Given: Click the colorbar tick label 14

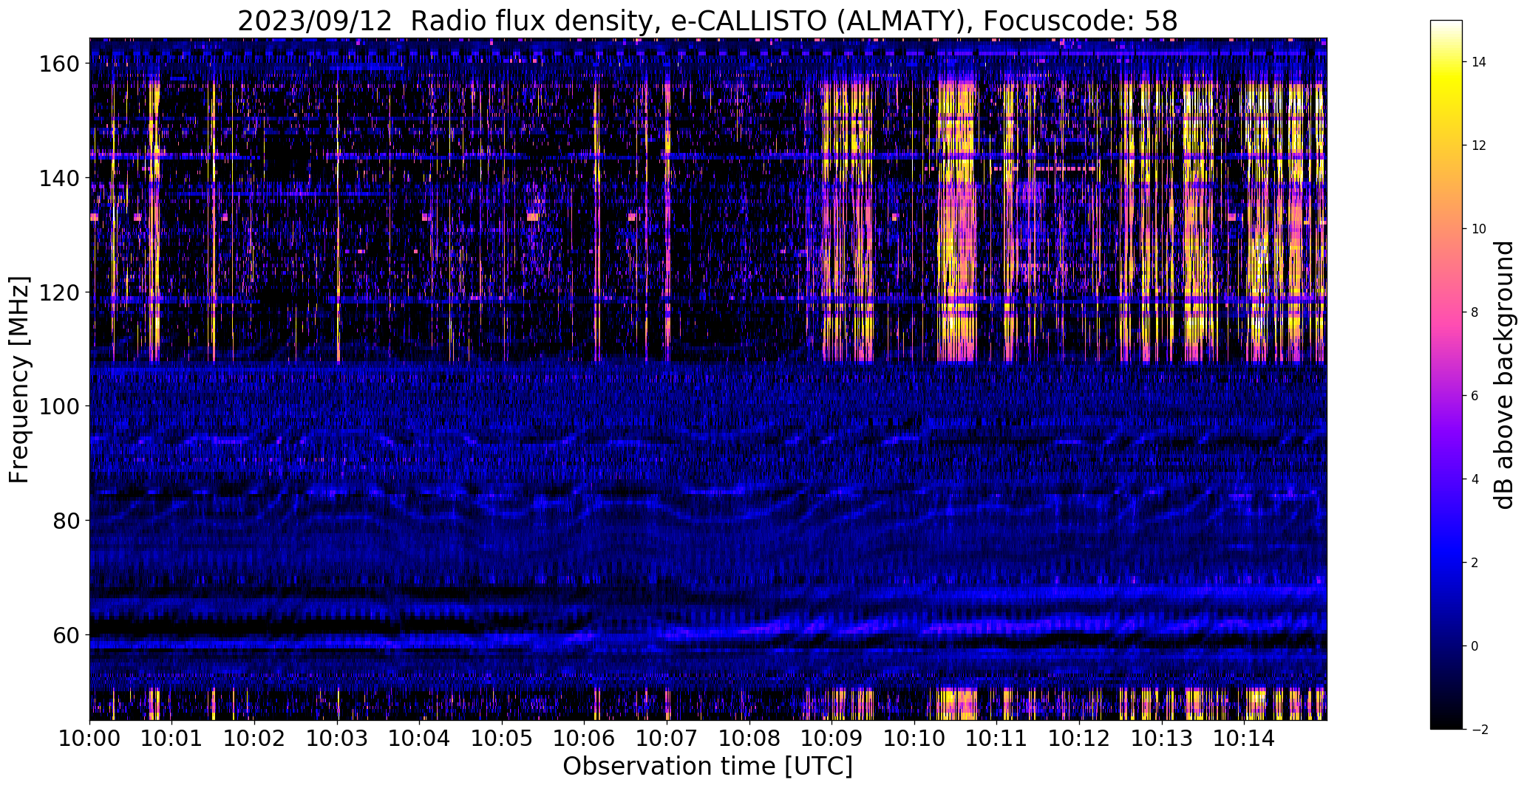Looking at the screenshot, I should 1479,62.
